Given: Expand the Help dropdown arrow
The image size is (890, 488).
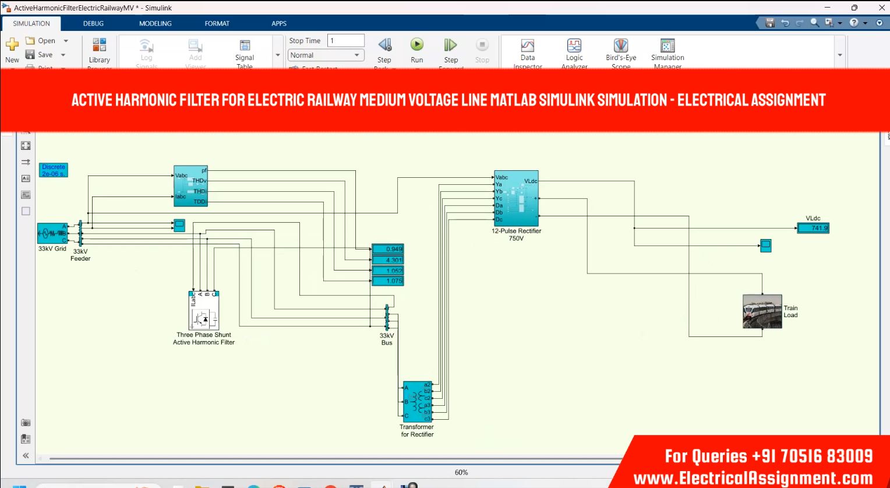Looking at the screenshot, I should point(865,23).
